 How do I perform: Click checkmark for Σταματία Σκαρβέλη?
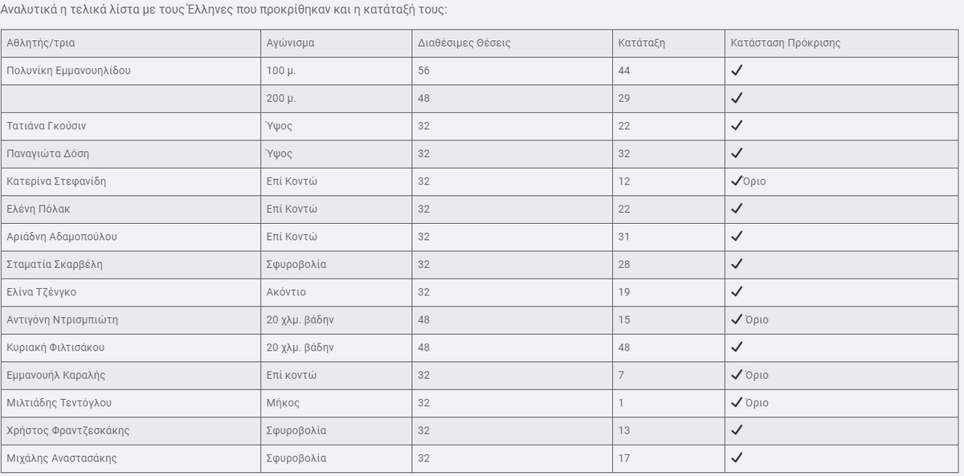click(x=737, y=264)
